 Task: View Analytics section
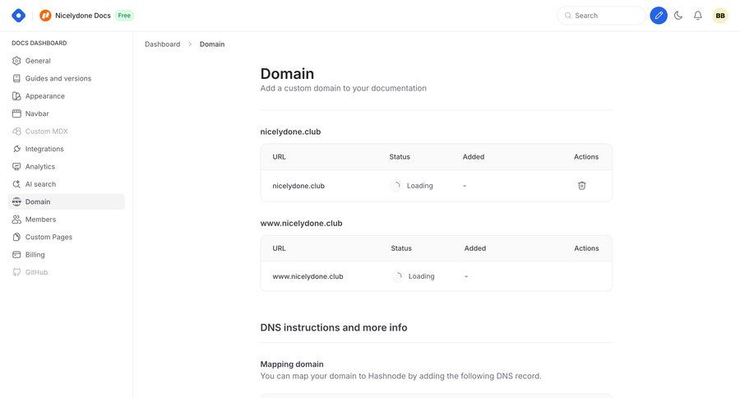[67, 167]
